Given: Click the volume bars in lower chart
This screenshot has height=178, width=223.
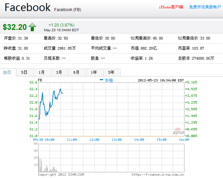Looking at the screenshot, I should tap(48, 166).
